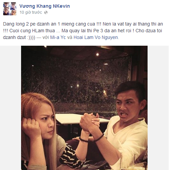Click the bright ceiling light in photo
Screen dimensions: 171x170
pos(97,54)
